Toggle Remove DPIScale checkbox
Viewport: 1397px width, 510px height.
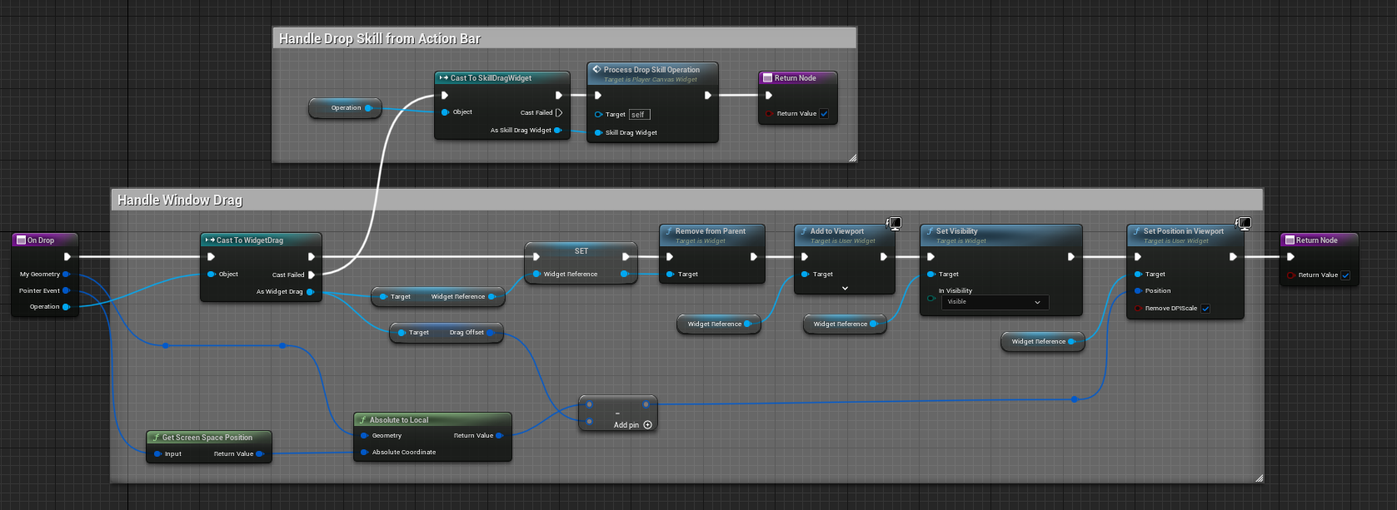(x=1205, y=309)
